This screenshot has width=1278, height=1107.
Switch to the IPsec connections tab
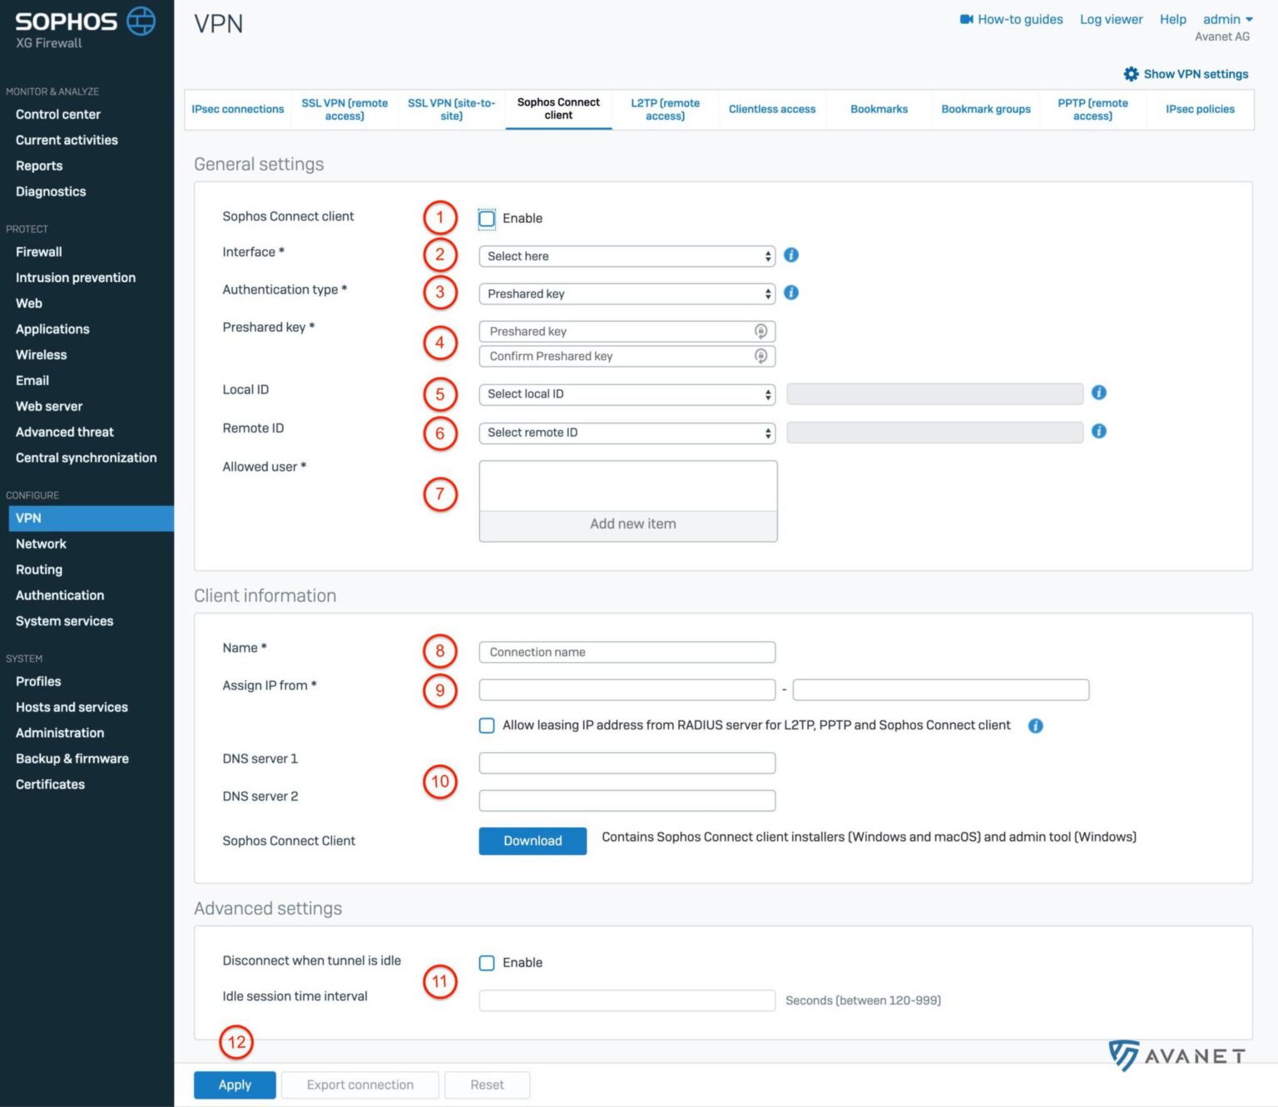click(x=238, y=109)
